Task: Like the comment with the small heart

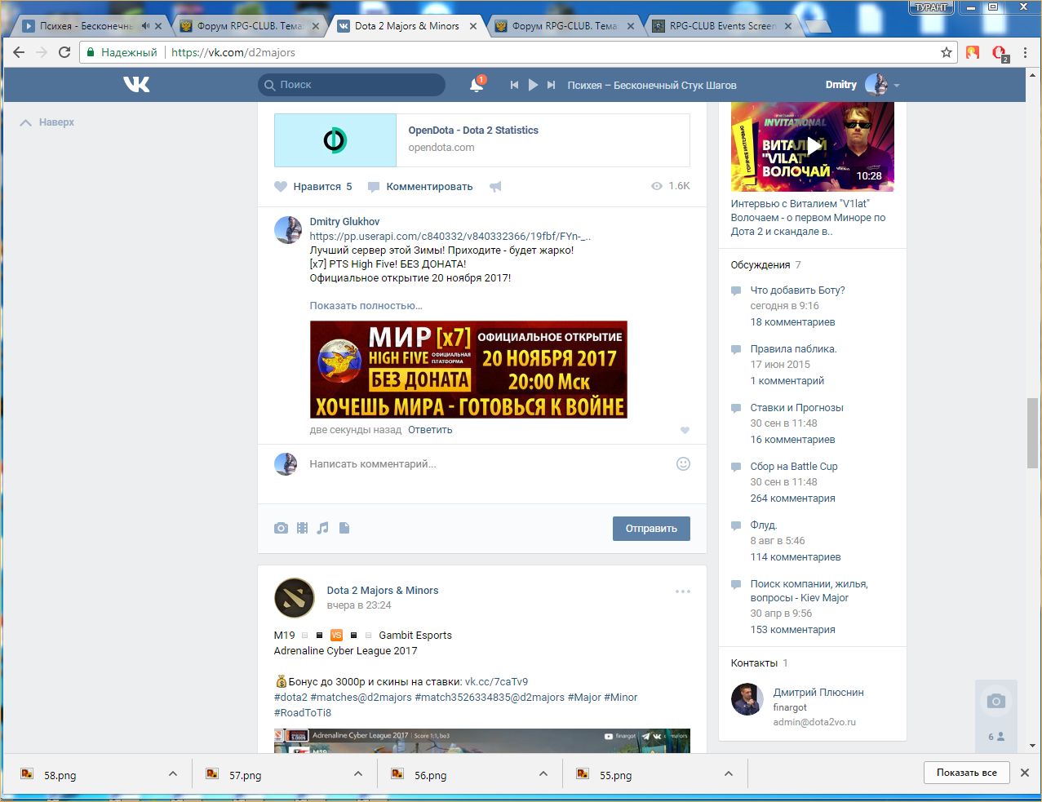Action: pos(685,430)
